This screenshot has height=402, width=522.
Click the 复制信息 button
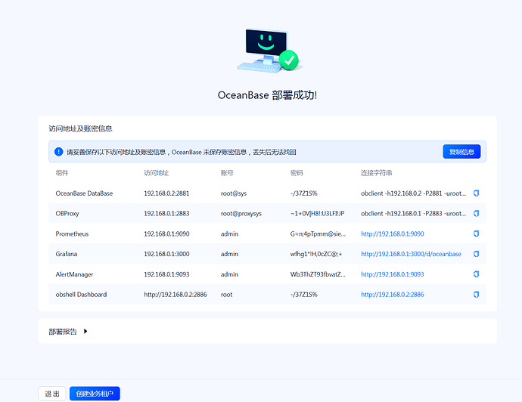[461, 152]
